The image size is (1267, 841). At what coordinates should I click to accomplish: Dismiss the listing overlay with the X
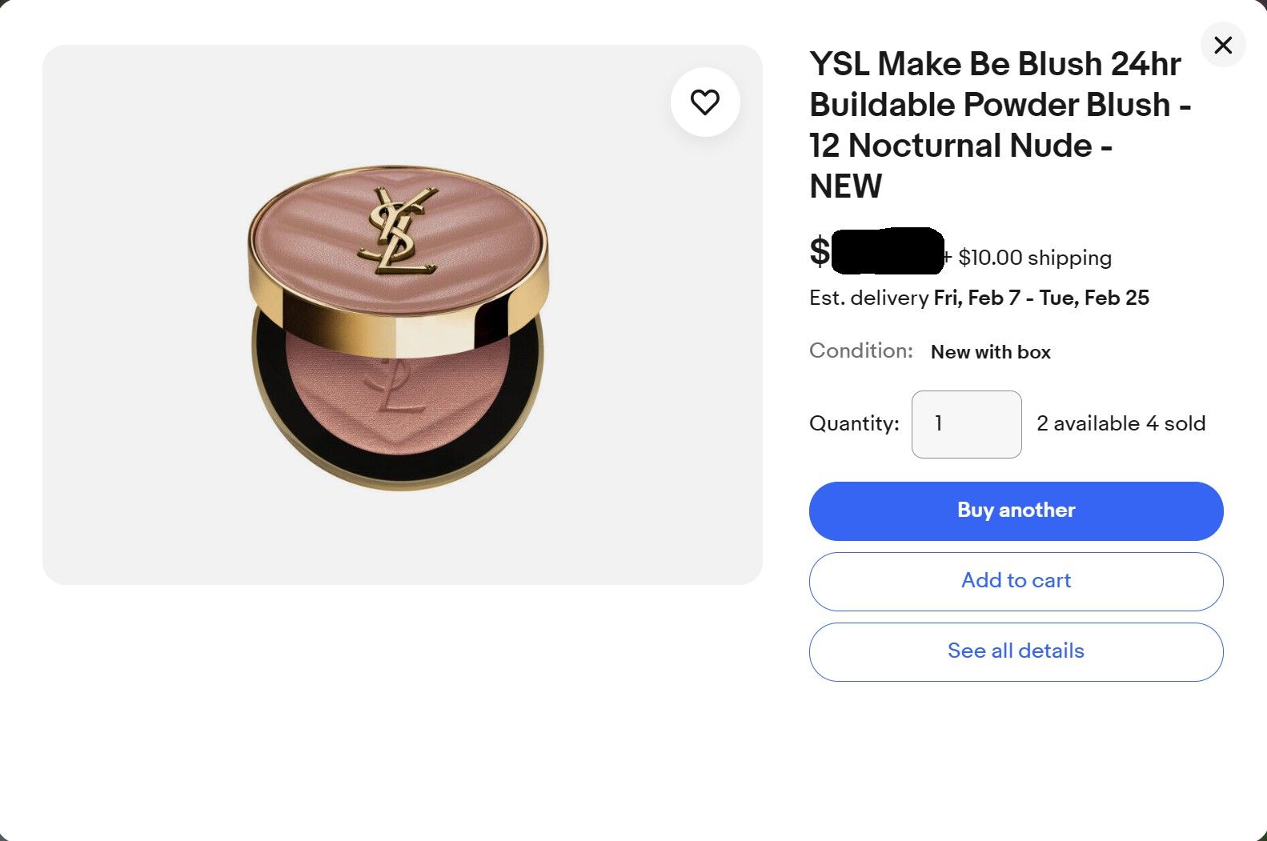[x=1222, y=45]
